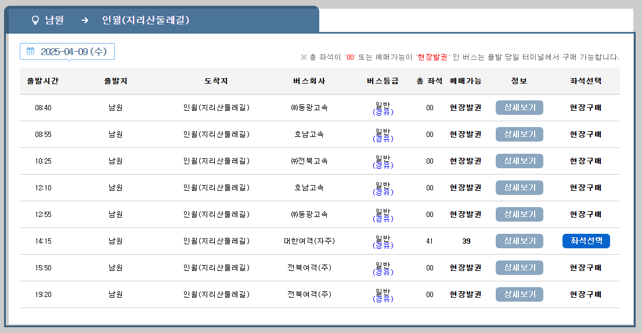Click the 정보 column header
Screen dimensions: 642x333
(519, 81)
